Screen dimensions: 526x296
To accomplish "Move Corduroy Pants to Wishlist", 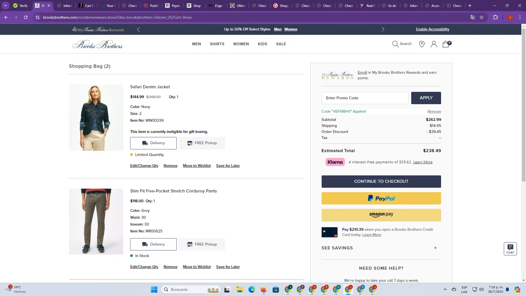I will (197, 267).
